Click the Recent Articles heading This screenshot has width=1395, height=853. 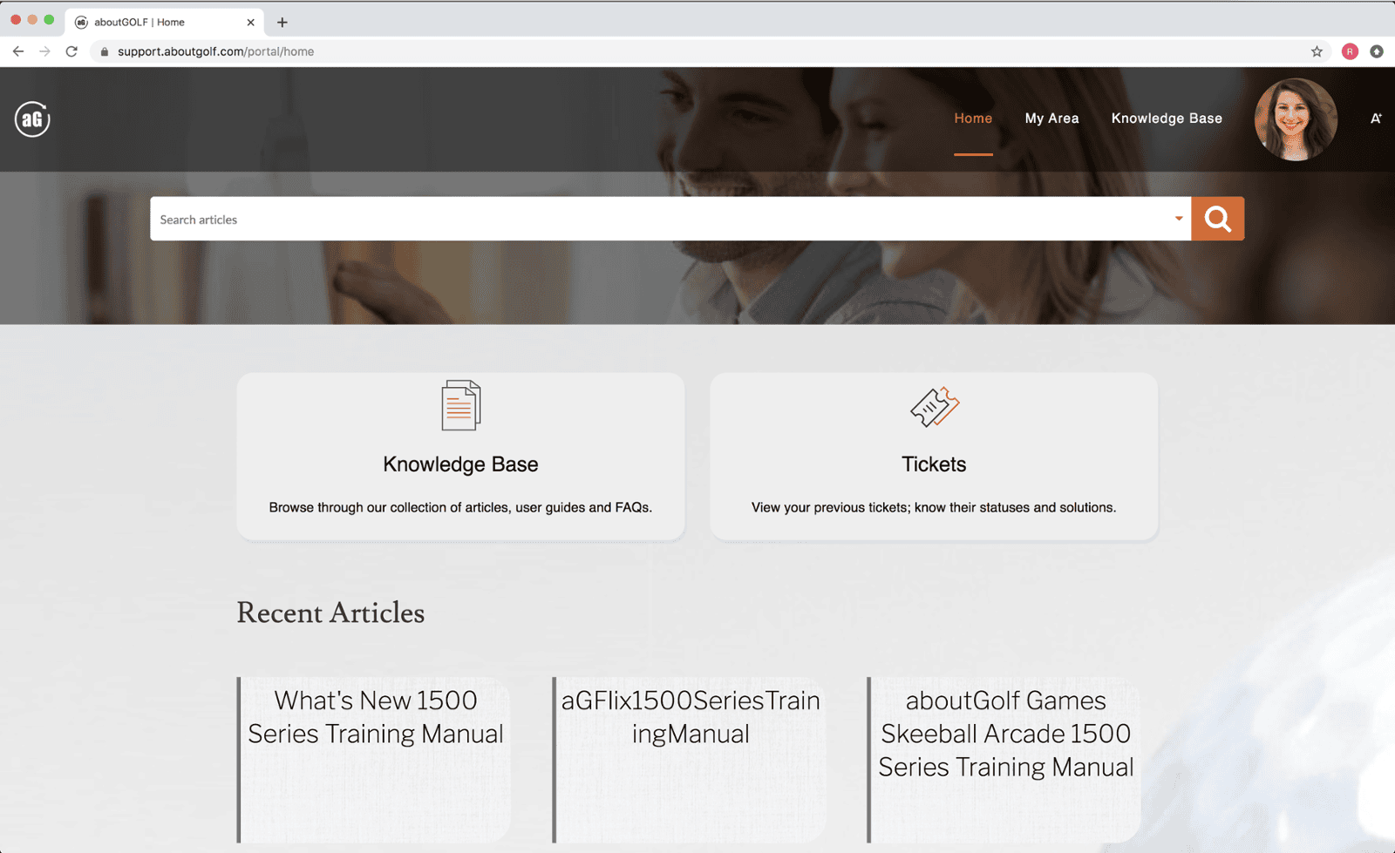click(x=330, y=613)
